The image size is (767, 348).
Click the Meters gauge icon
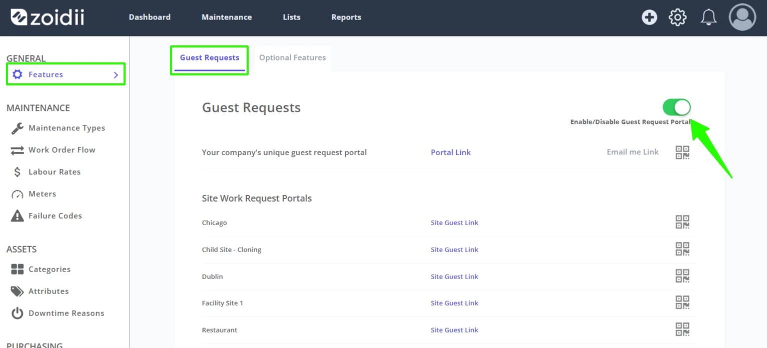click(18, 194)
